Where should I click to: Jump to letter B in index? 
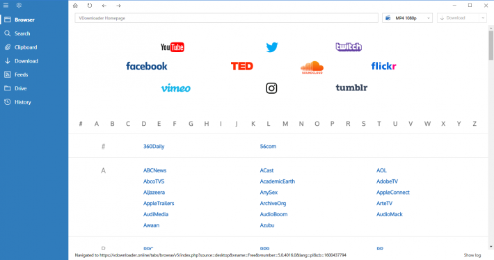pyautogui.click(x=112, y=124)
